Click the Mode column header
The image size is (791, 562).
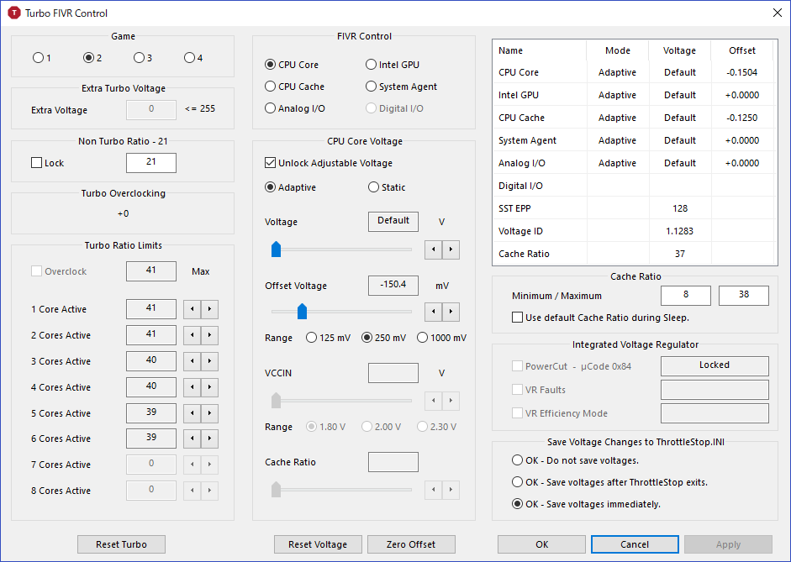(618, 50)
